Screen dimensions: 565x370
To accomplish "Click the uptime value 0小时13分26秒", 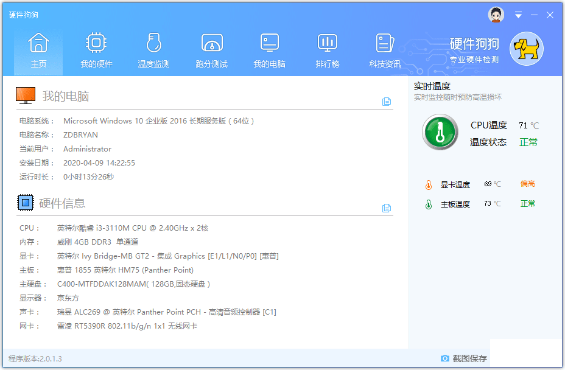I will click(89, 177).
